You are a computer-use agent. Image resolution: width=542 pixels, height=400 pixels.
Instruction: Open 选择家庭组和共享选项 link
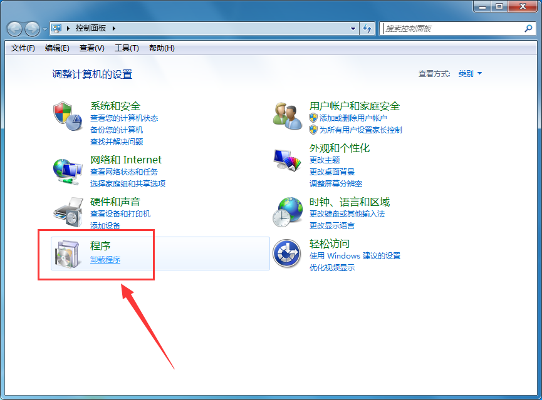128,183
